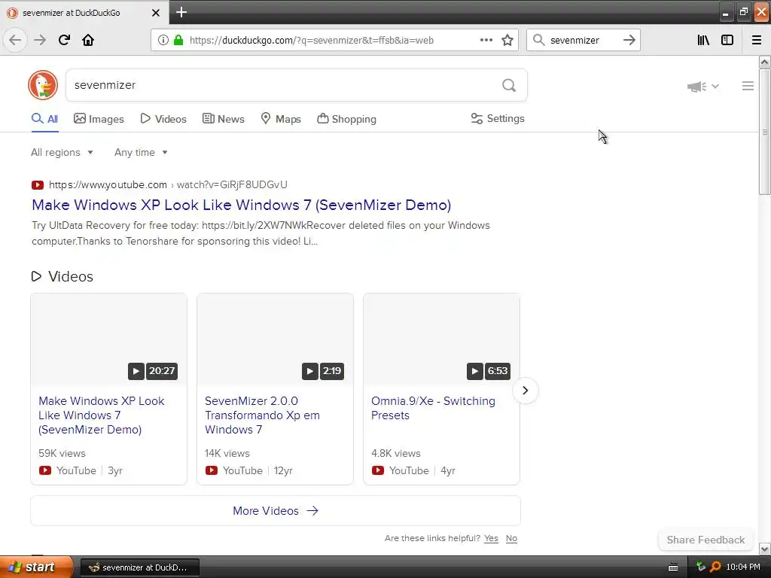Open a new browser tab with plus
Screen dimensions: 771x578
click(181, 12)
